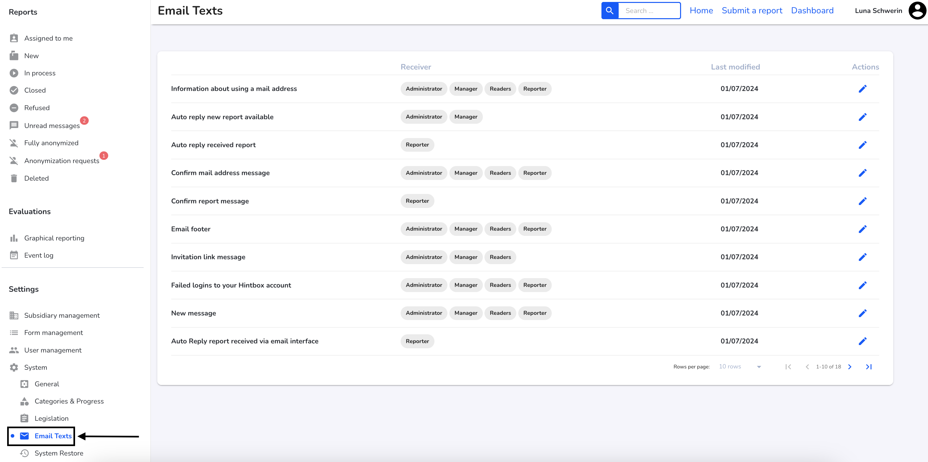Open editor for 'Invitation link message'
Screen dimensions: 928x462
(x=862, y=257)
